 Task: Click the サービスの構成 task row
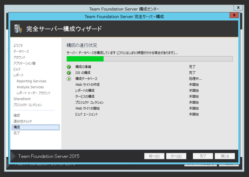[137, 96]
